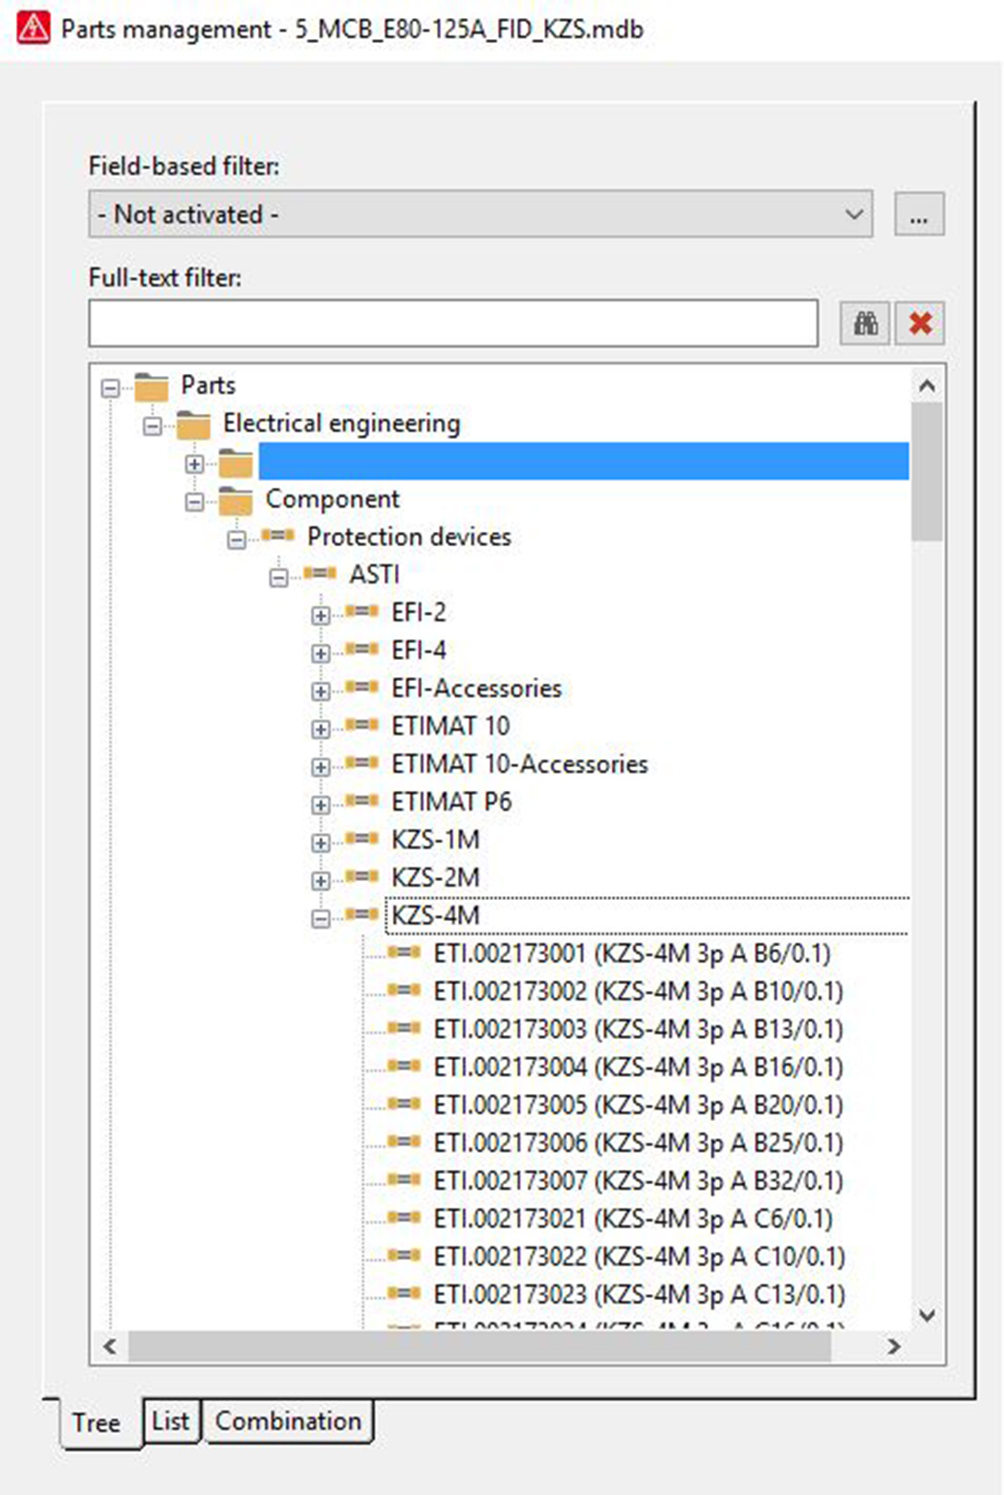Click the binoculars search icon
Screen dimensions: 1004x1495
(865, 323)
